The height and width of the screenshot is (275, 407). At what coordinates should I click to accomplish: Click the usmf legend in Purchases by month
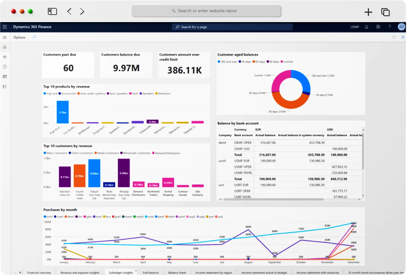pos(180,217)
